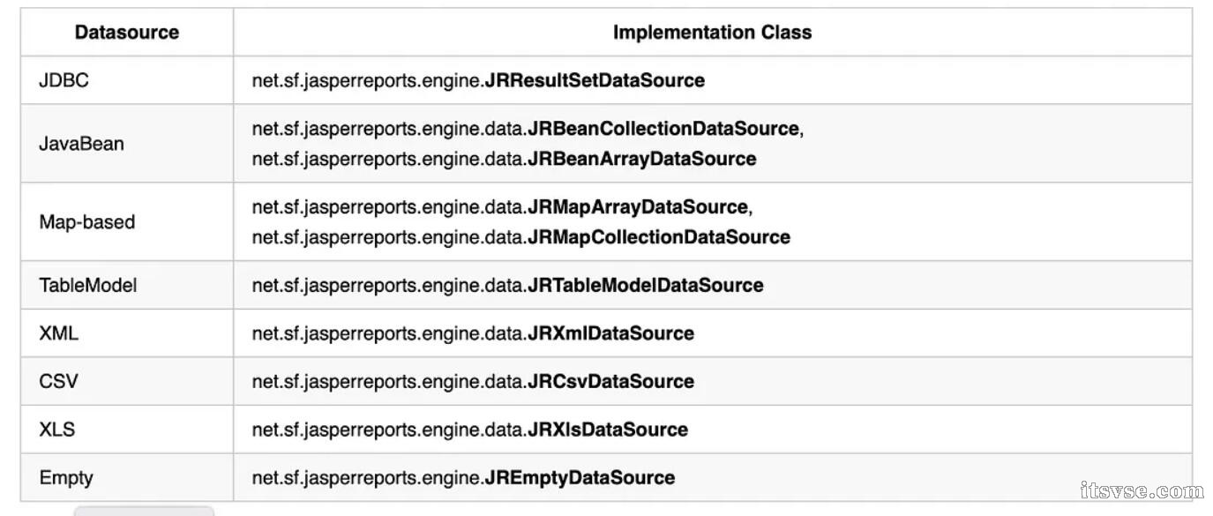1213x516 pixels.
Task: Select the XML datasource cell
Action: point(127,333)
